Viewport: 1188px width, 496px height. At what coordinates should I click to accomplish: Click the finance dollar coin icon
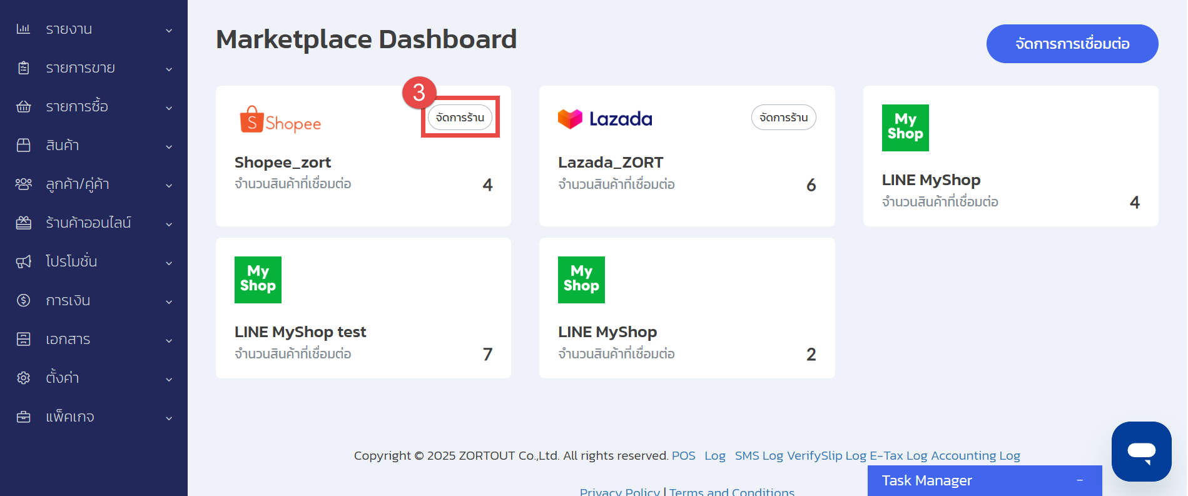pyautogui.click(x=23, y=300)
